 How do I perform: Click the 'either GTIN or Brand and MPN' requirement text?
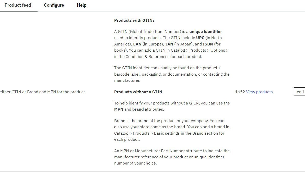click(42, 92)
